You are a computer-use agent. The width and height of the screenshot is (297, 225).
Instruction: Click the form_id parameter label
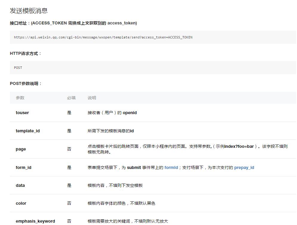pyautogui.click(x=24, y=167)
